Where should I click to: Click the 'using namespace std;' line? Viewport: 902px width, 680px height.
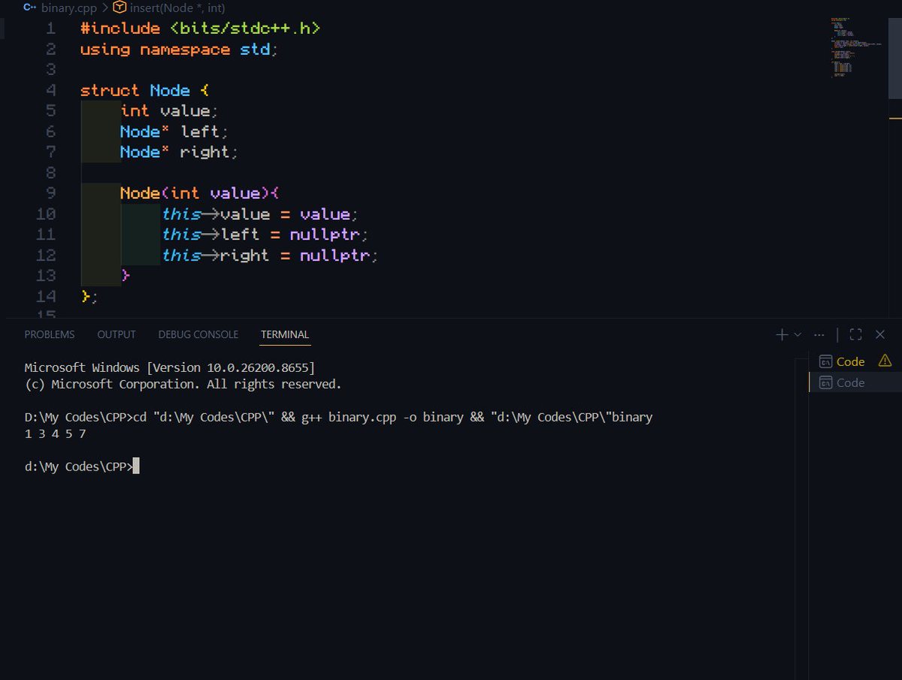click(180, 50)
